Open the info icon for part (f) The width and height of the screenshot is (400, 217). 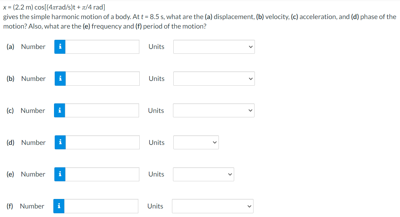(x=59, y=206)
